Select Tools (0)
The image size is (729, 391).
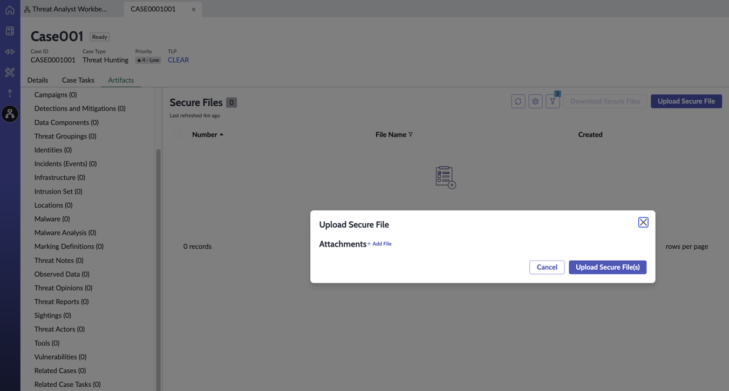tap(47, 343)
